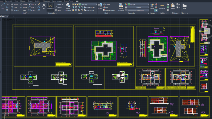212x119 pixels.
Task: Pick the Copy tool
Action: click(14, 7)
